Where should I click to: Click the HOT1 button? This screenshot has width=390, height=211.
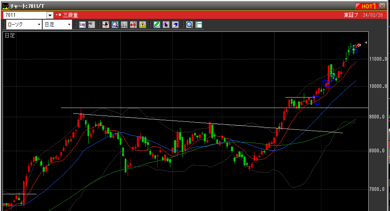pos(367,6)
